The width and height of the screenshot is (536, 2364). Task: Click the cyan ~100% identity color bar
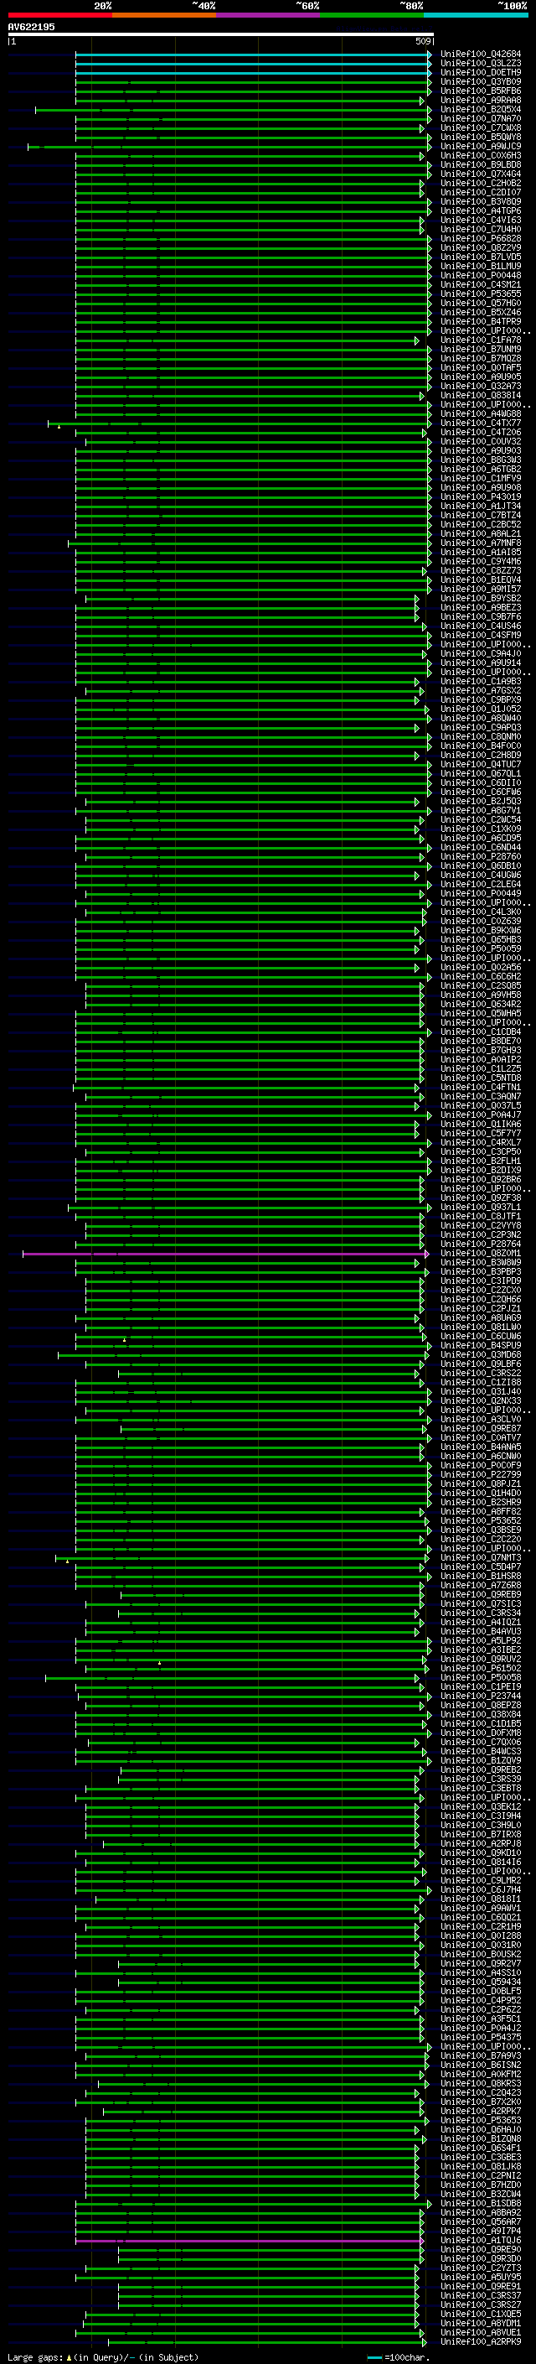click(476, 15)
